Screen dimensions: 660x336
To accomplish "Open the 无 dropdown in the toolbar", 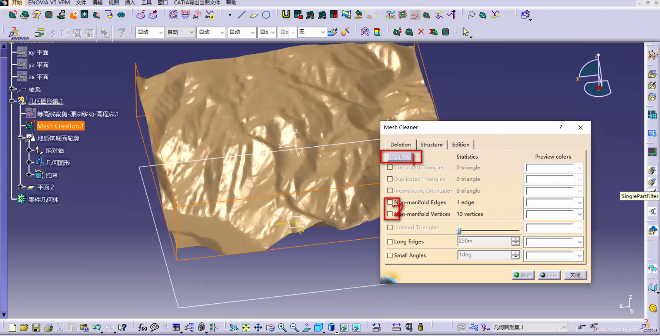I will (x=323, y=32).
